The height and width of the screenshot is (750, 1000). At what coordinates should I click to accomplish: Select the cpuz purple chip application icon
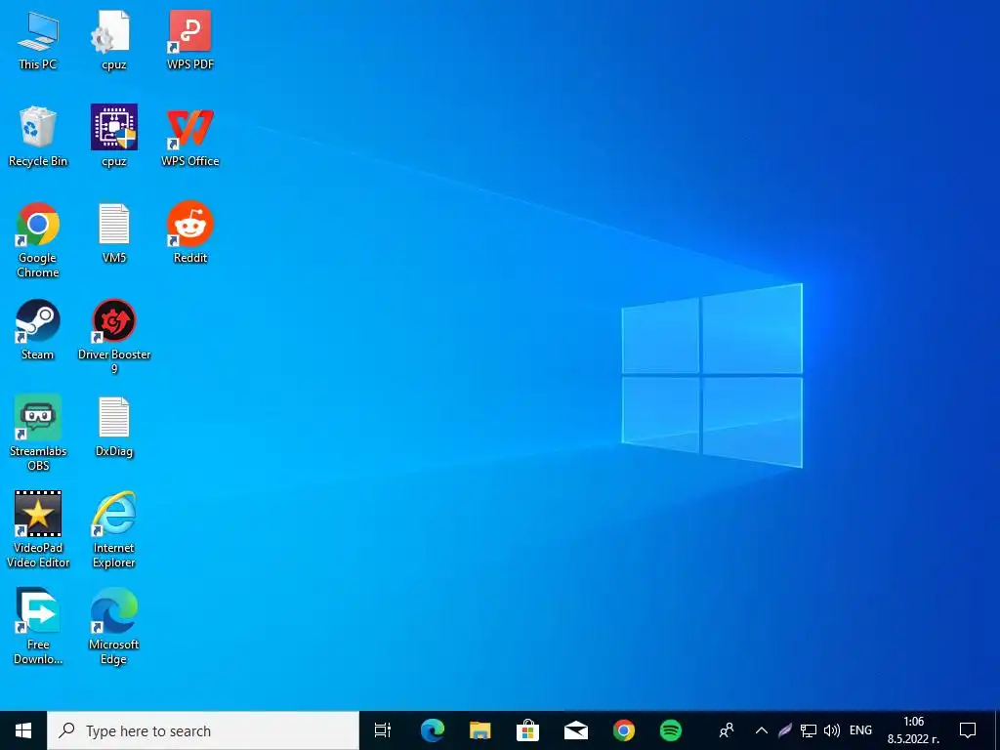tap(113, 137)
